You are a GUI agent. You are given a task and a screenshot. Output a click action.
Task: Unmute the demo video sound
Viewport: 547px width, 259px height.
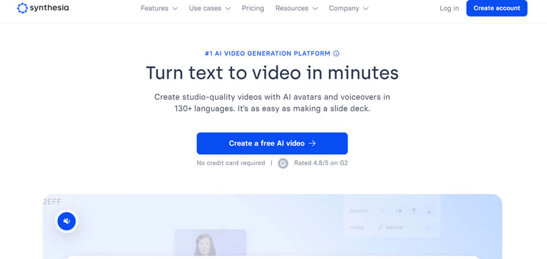click(x=66, y=221)
